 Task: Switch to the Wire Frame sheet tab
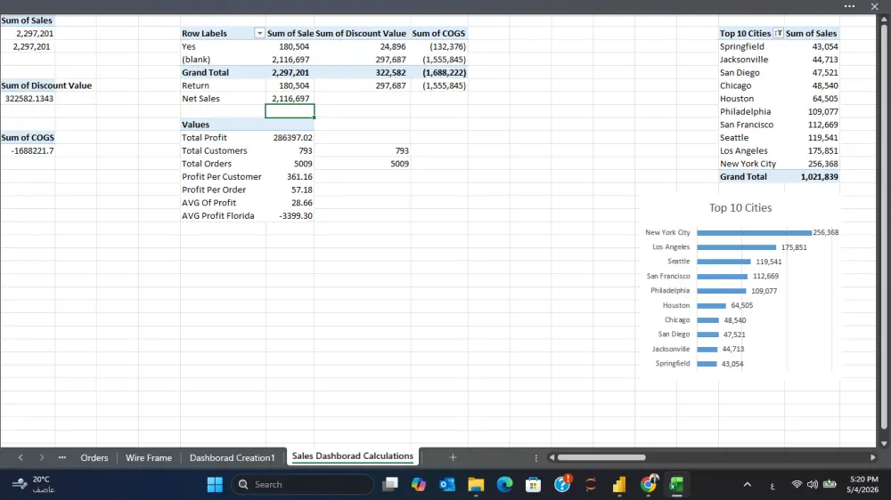tap(148, 457)
